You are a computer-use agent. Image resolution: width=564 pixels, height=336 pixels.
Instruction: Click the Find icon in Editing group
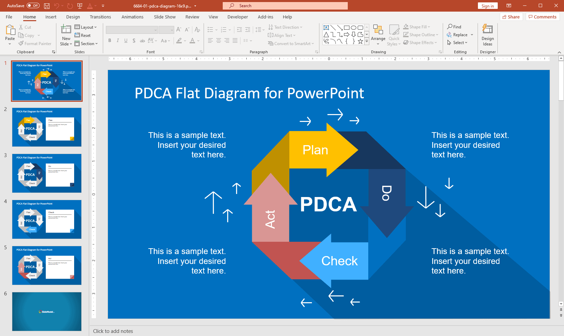[454, 27]
